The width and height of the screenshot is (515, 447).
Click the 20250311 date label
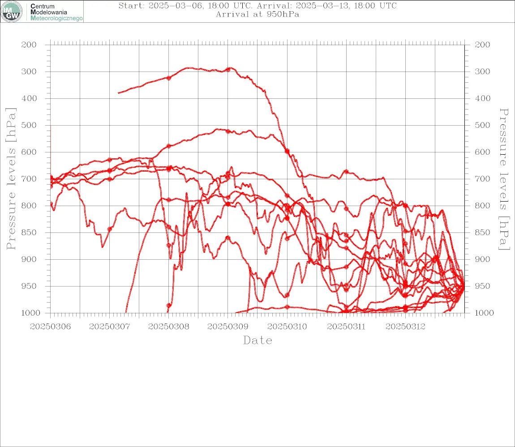pyautogui.click(x=346, y=327)
